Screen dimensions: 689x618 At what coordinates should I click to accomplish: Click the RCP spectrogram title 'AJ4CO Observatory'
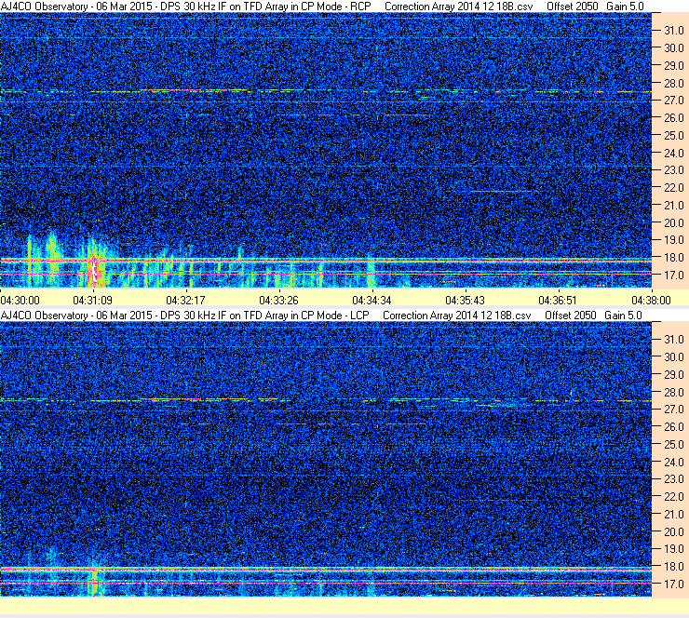[x=44, y=7]
